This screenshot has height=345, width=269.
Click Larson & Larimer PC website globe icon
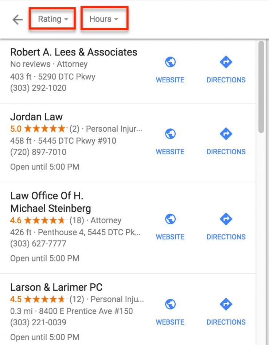coord(170,305)
